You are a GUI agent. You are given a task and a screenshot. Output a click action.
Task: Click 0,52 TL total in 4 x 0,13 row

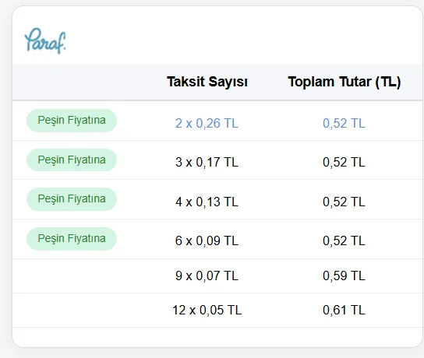coord(344,202)
